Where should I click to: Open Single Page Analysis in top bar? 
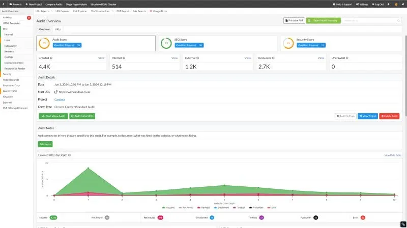point(76,4)
